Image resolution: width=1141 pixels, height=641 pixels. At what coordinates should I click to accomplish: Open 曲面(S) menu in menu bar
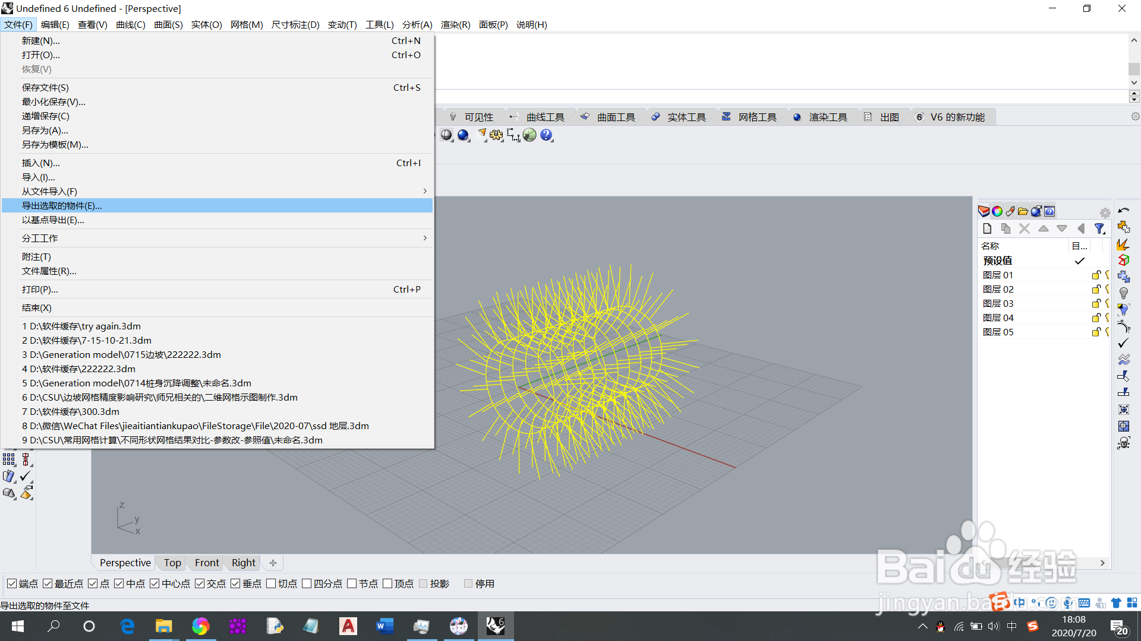coord(168,24)
